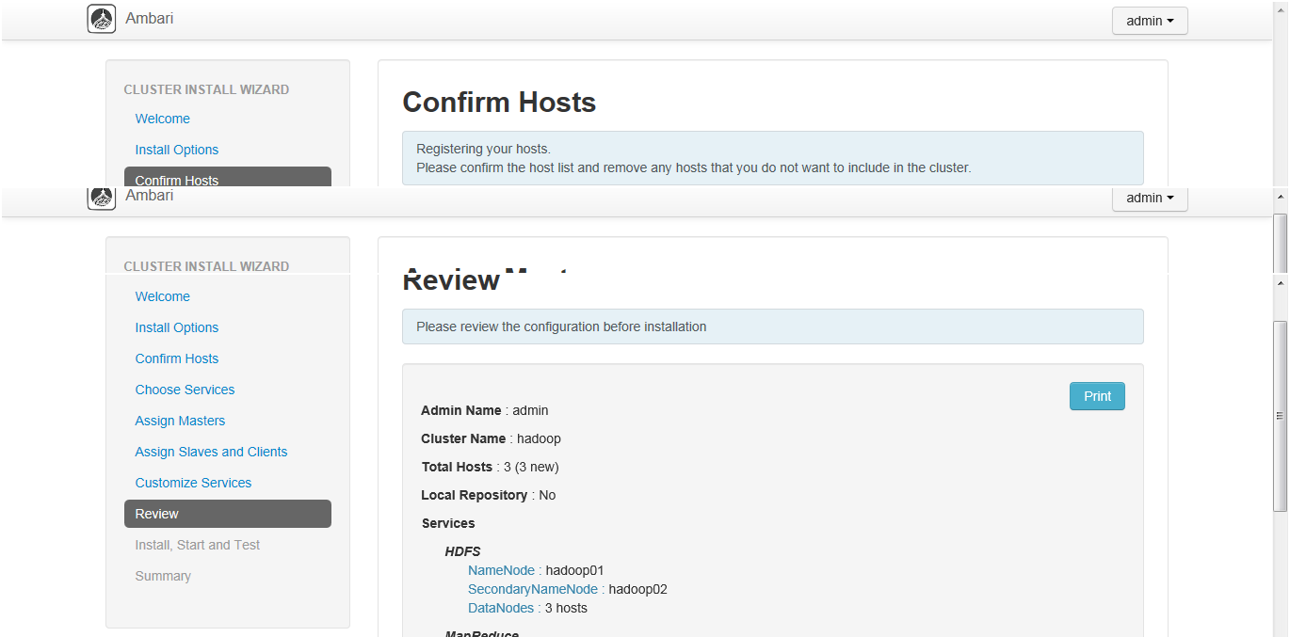Select the active Review step

click(x=228, y=514)
